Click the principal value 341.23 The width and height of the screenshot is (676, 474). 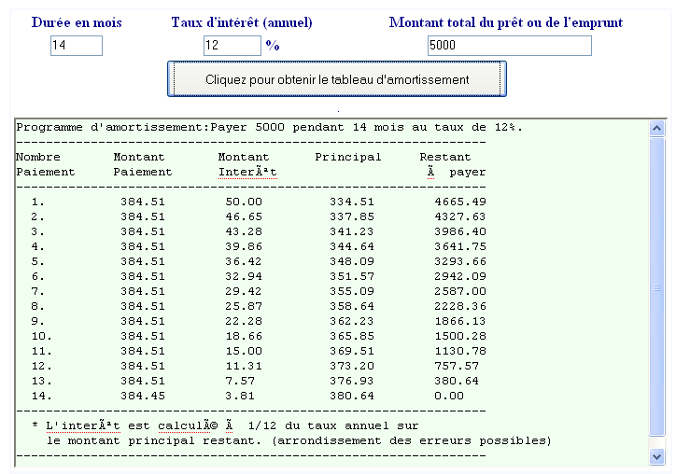pyautogui.click(x=352, y=231)
